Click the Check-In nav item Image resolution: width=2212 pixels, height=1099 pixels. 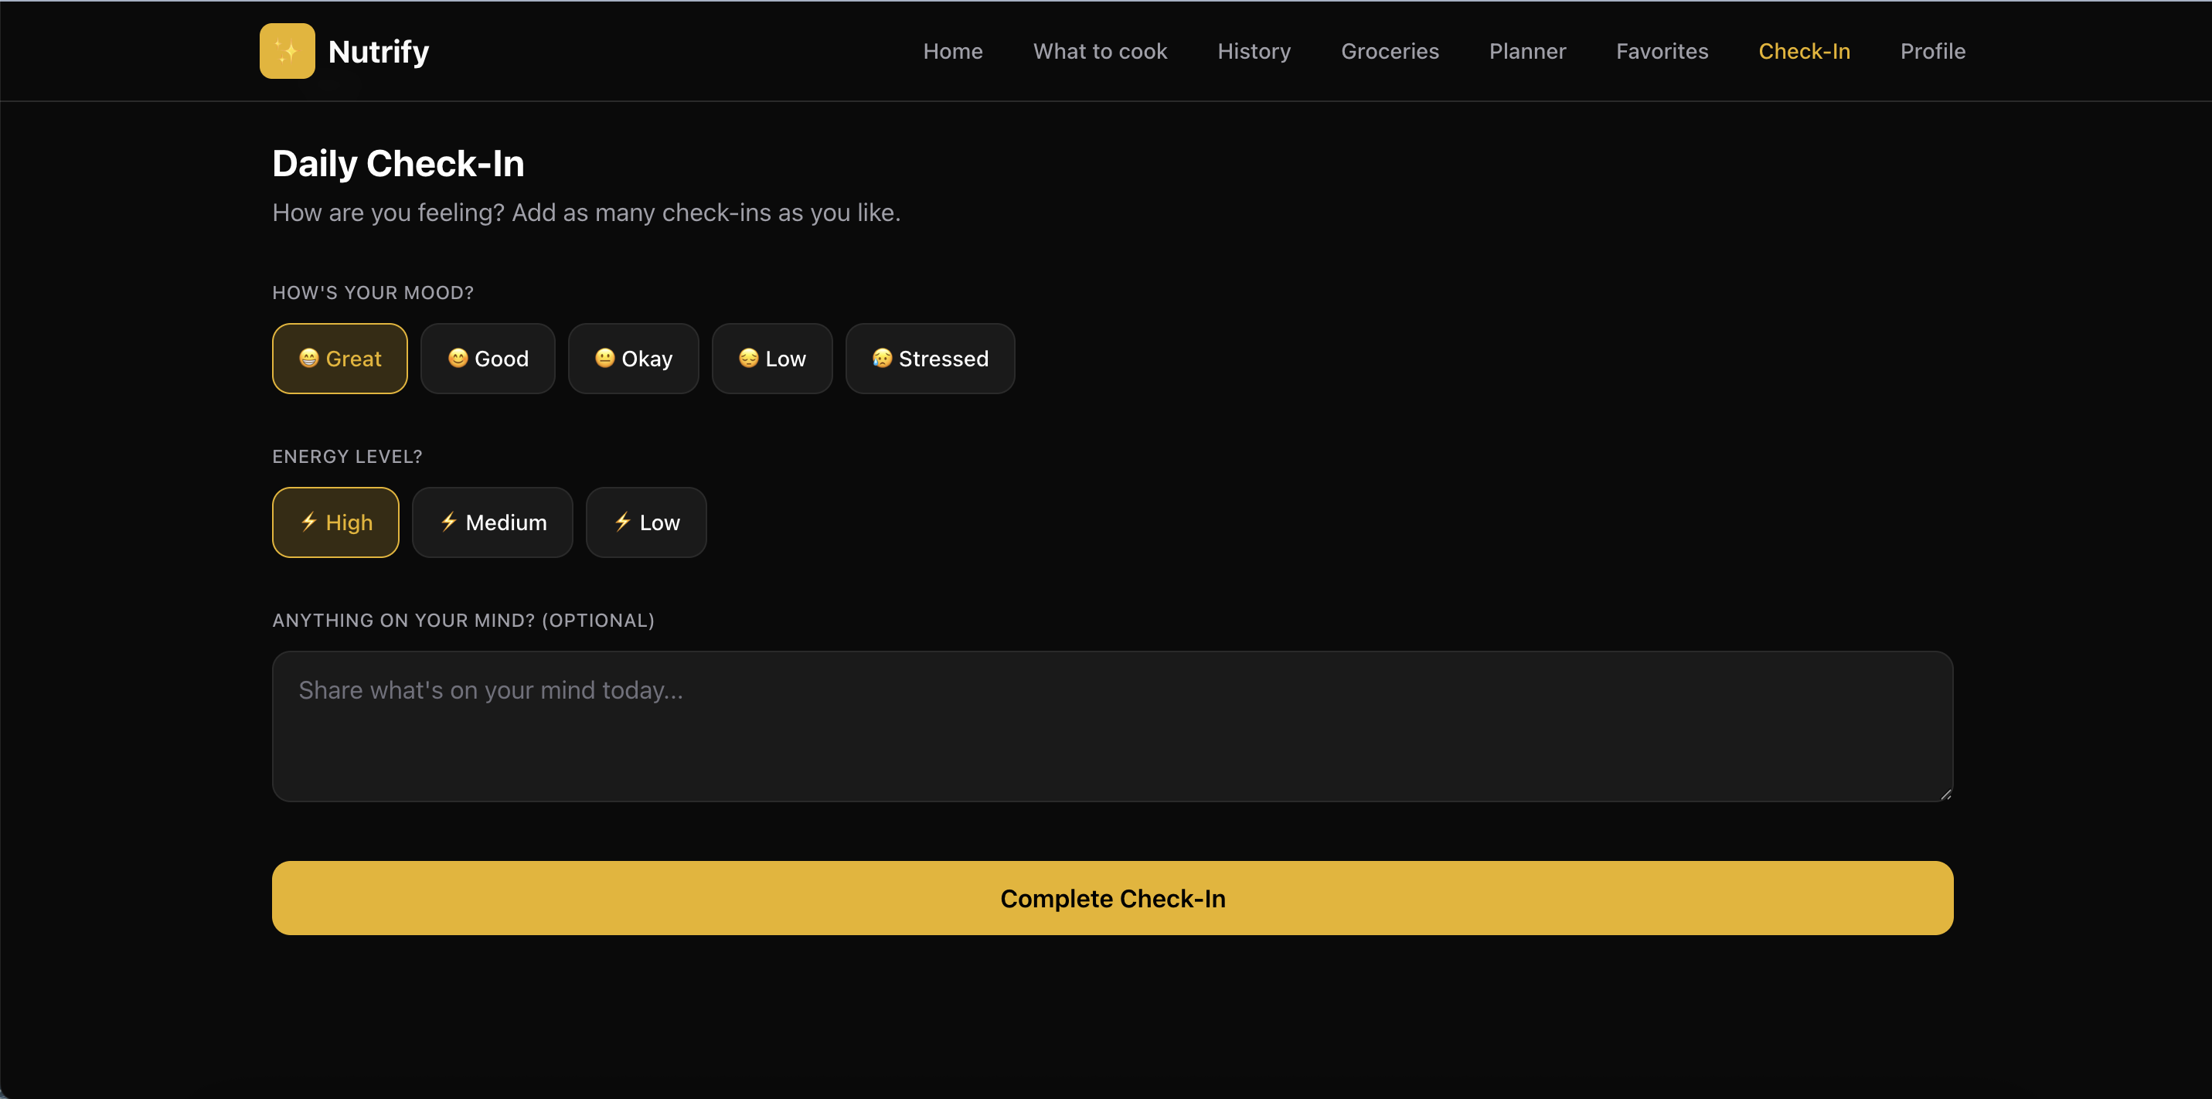click(x=1803, y=52)
